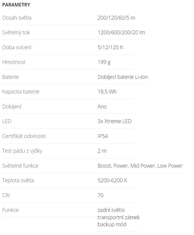The image size is (194, 235).
Task: Click the 'Test pádu z výšky' label
Action: (x=22, y=151)
